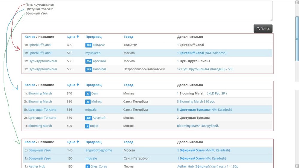Image resolution: width=299 pixels, height=168 pixels.
Task: Open seller angrybottlegnome's profile
Action: point(99,150)
